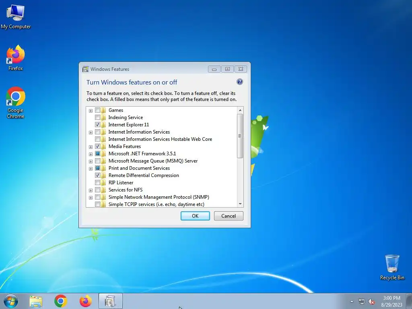Cancel the Windows Features dialog

[x=229, y=216]
